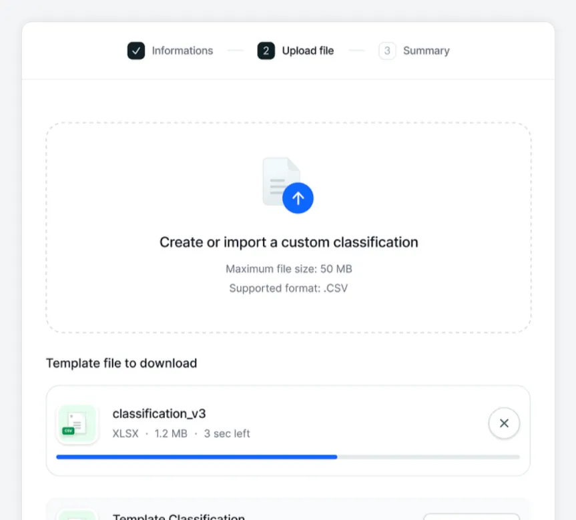576x520 pixels.
Task: Click the 1.2 MB file size label
Action: click(171, 434)
